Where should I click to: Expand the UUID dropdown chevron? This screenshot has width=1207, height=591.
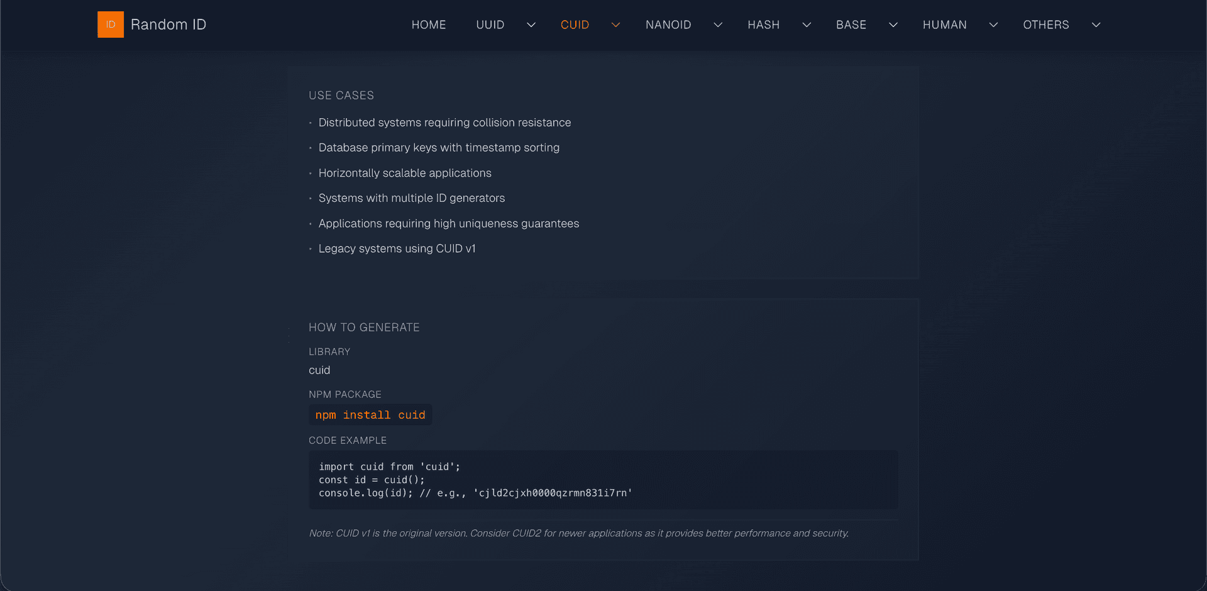531,25
